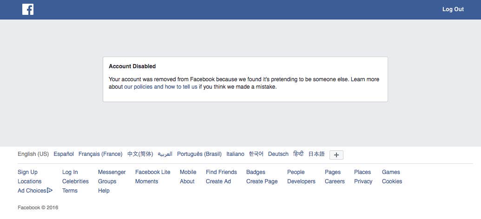Select Italiano language option

235,154
